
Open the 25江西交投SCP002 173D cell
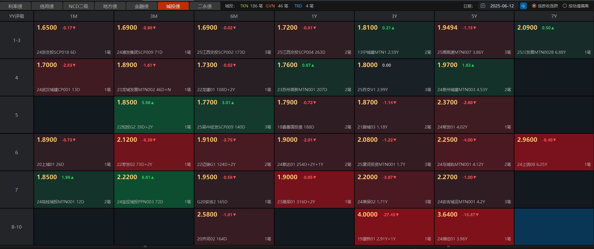pyautogui.click(x=234, y=40)
